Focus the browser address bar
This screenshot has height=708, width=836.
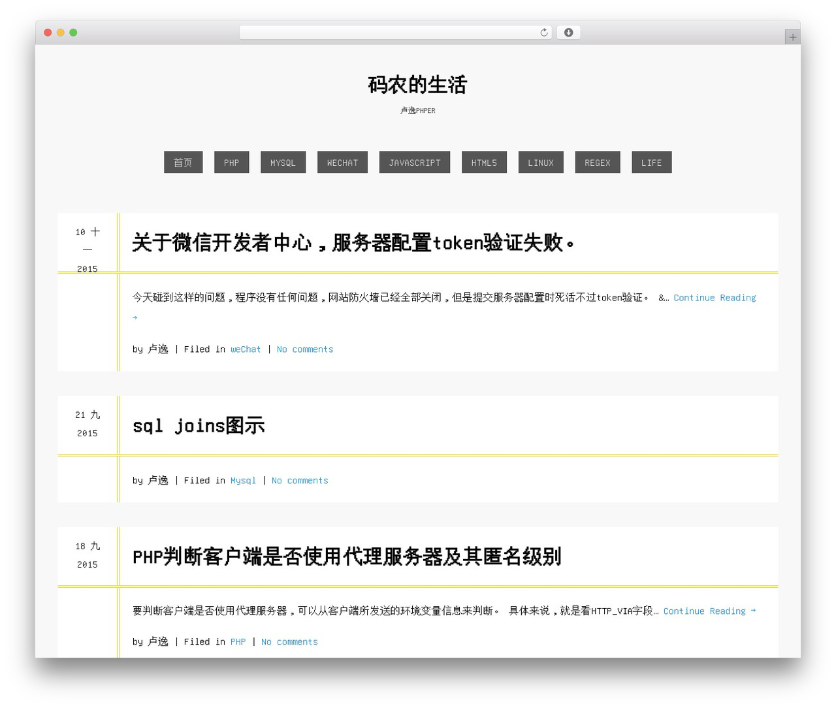396,33
